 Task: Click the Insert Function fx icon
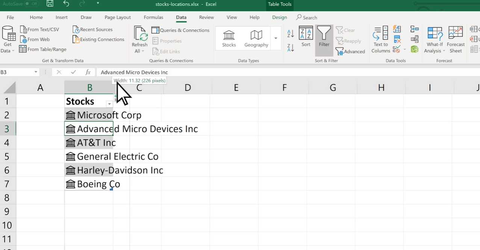coord(88,72)
